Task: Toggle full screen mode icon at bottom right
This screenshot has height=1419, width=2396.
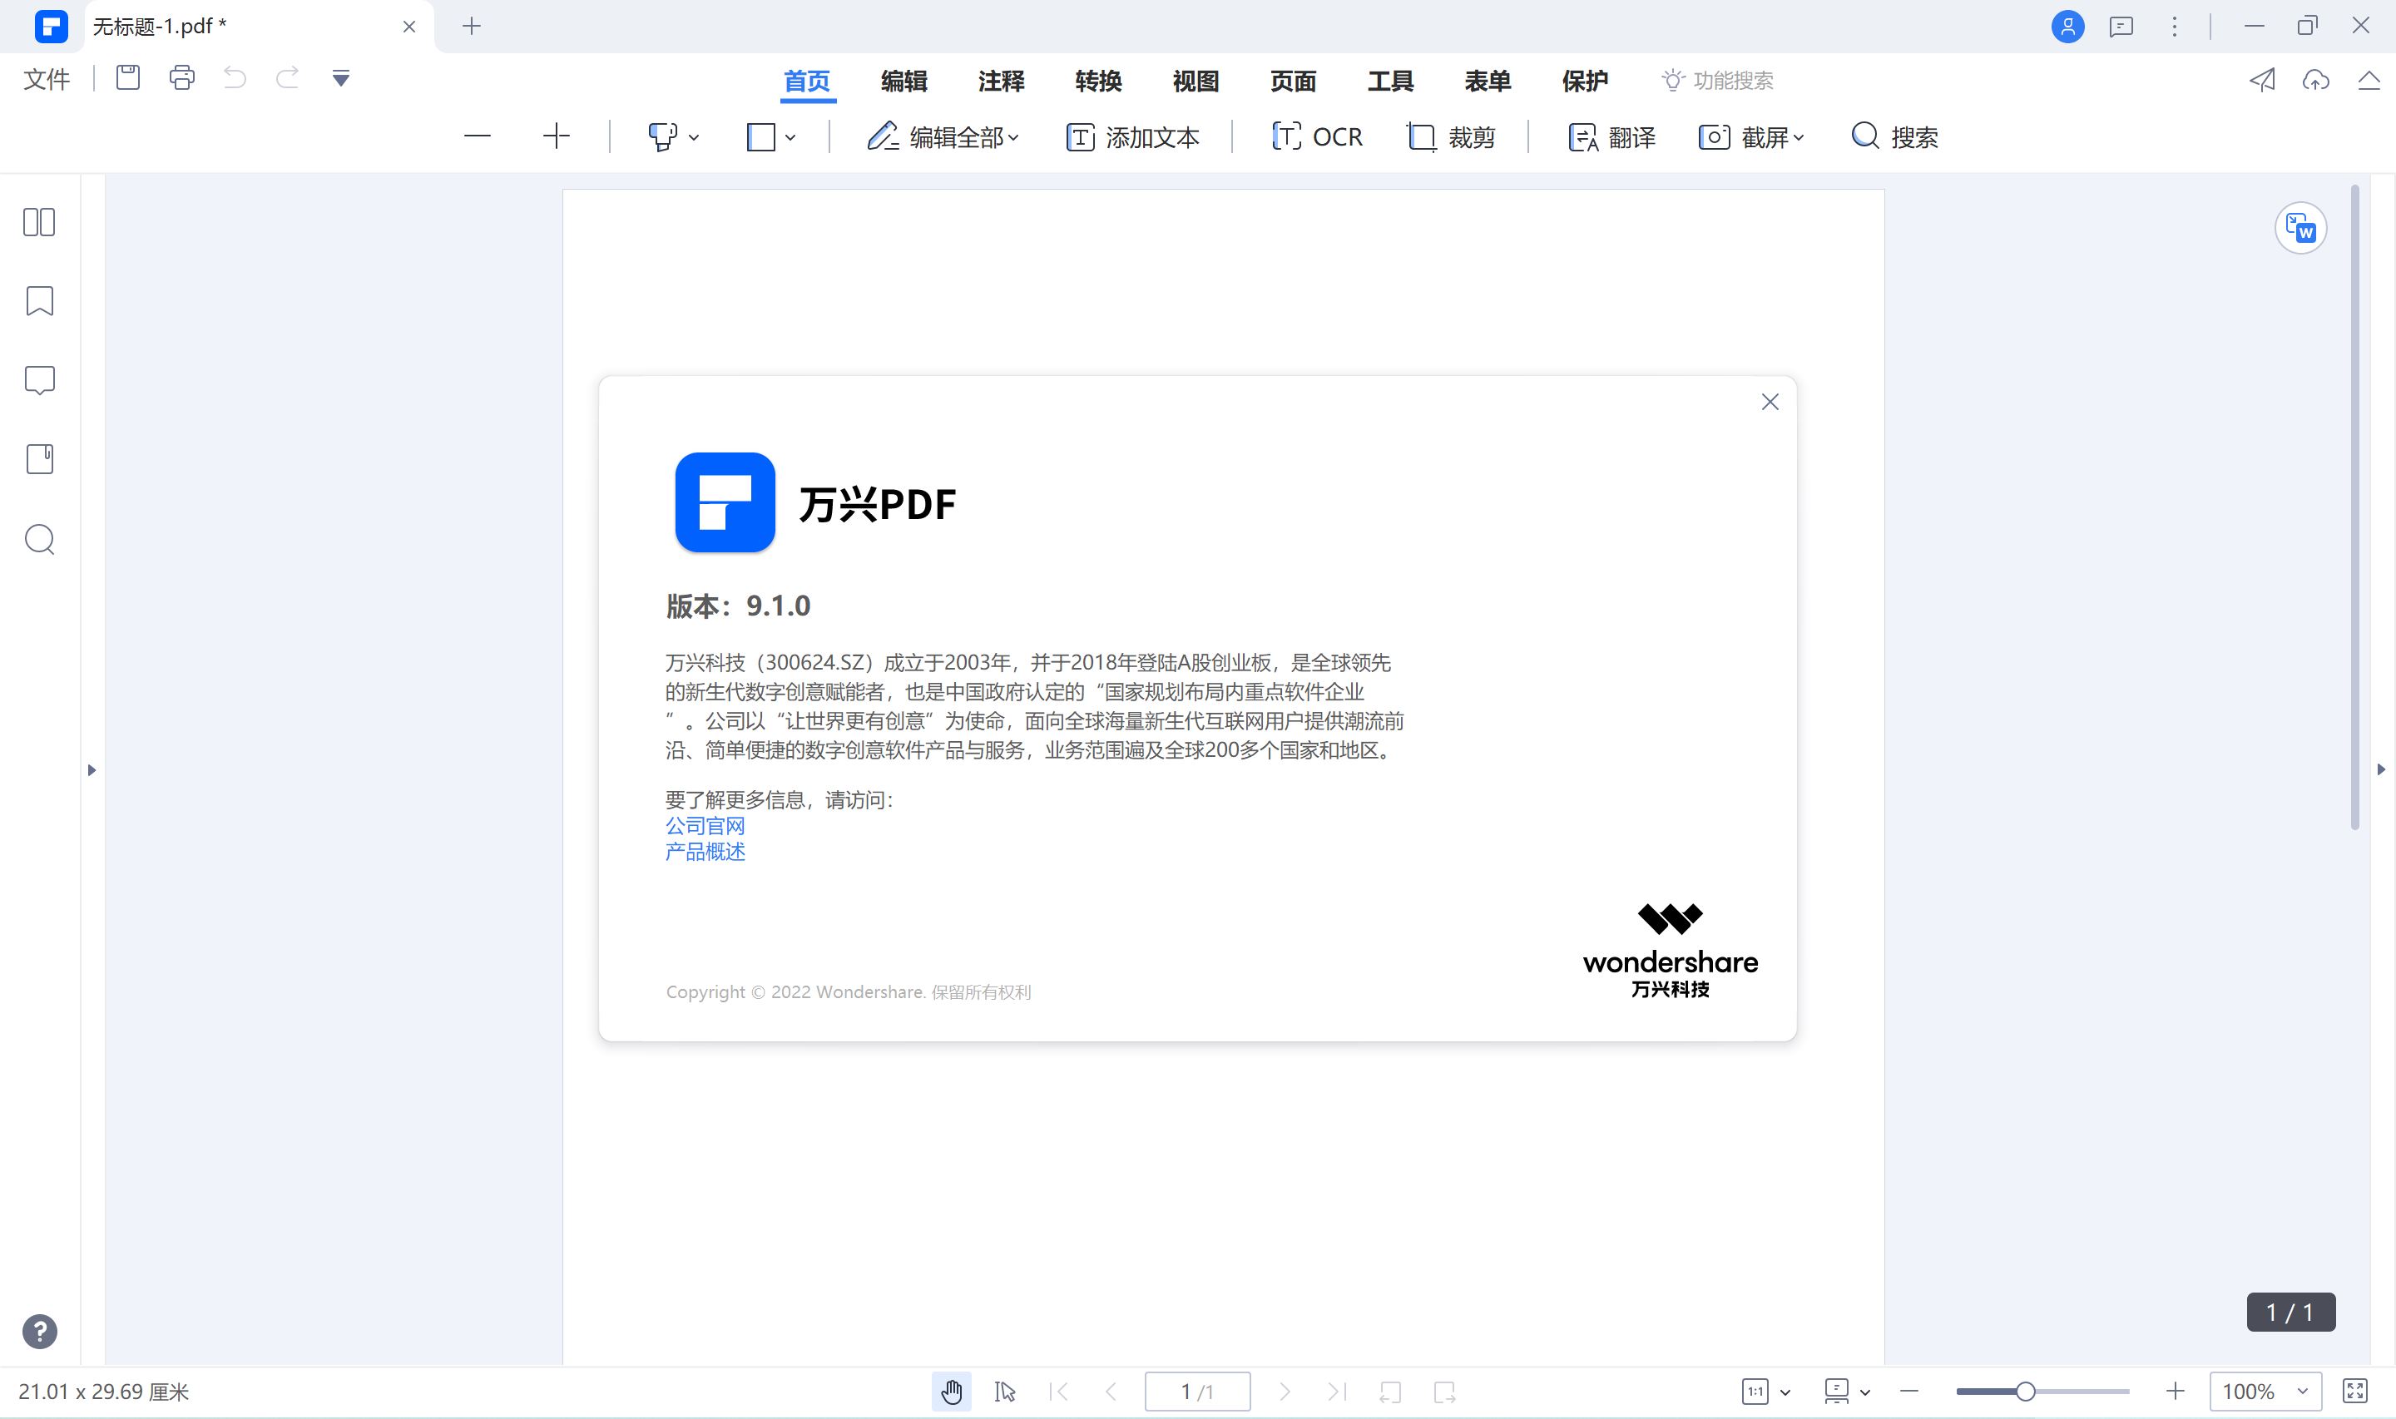Action: pyautogui.click(x=2355, y=1392)
